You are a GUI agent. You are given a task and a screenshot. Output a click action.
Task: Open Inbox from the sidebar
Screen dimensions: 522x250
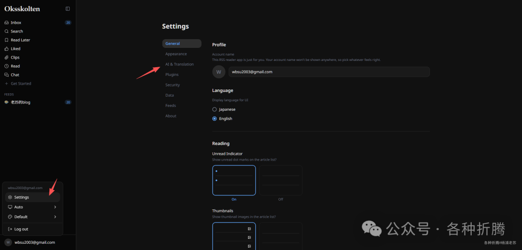(x=38, y=23)
